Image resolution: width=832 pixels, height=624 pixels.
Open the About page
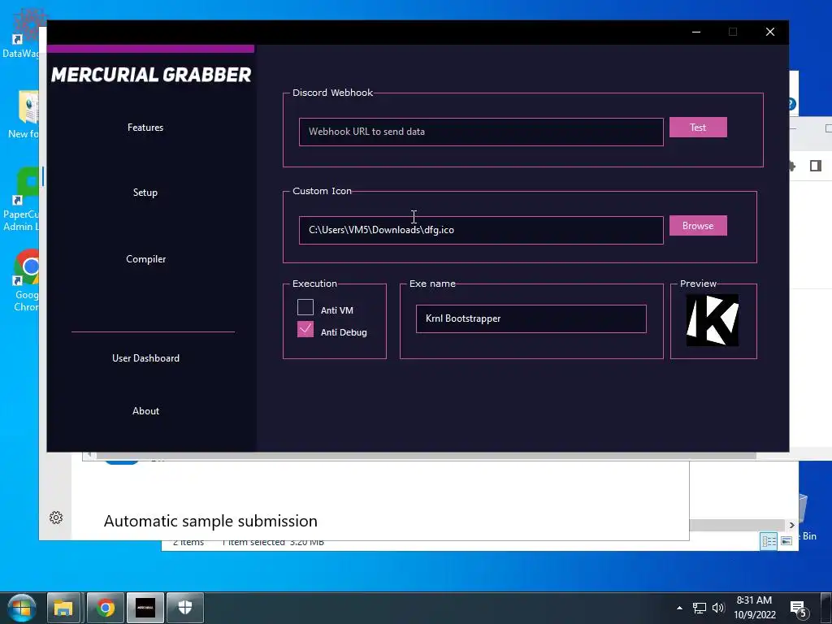pos(145,410)
